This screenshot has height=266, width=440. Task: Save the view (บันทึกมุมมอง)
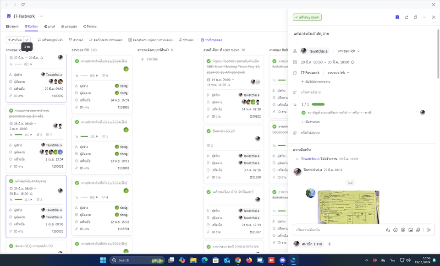[212, 40]
